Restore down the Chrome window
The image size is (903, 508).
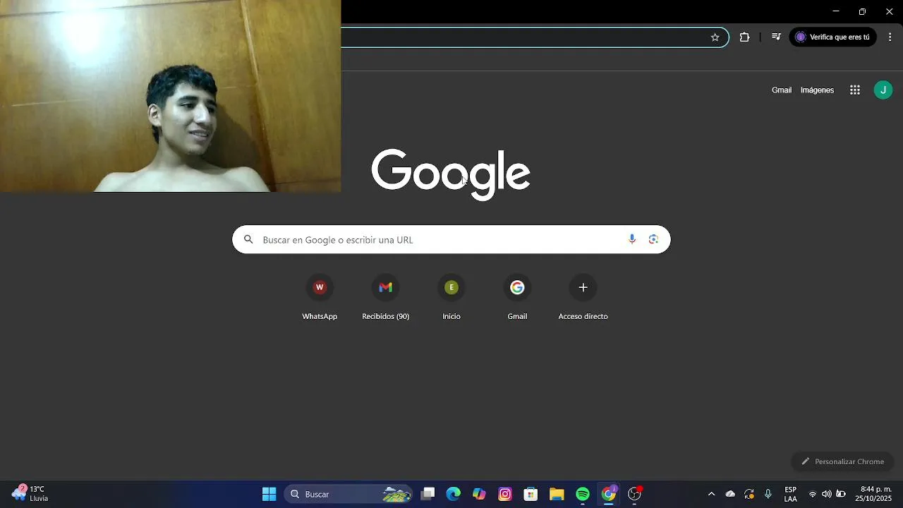click(x=862, y=11)
